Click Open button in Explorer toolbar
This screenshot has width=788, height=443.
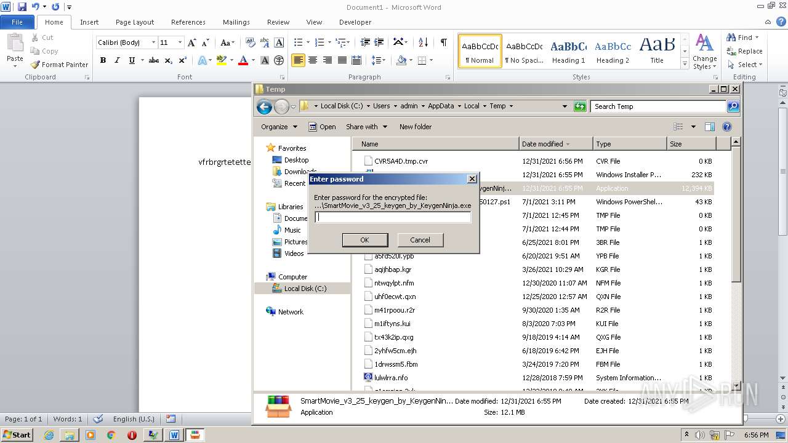click(x=322, y=127)
